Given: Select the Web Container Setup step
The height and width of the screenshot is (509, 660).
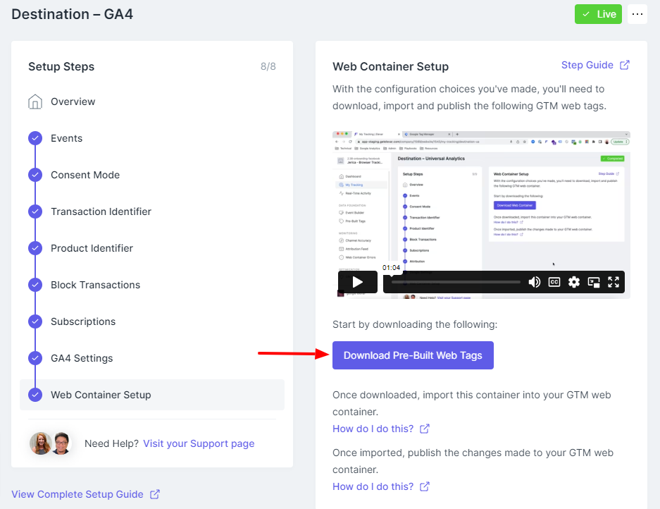Looking at the screenshot, I should coord(152,395).
